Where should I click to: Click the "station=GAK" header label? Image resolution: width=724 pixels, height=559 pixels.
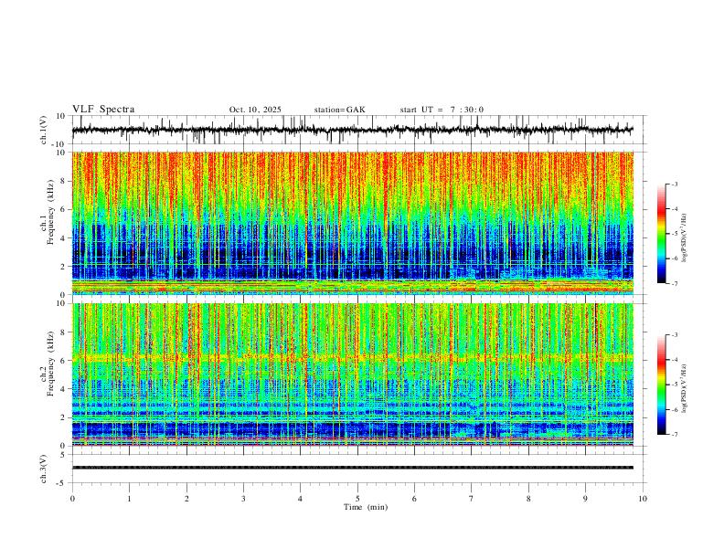click(x=339, y=110)
